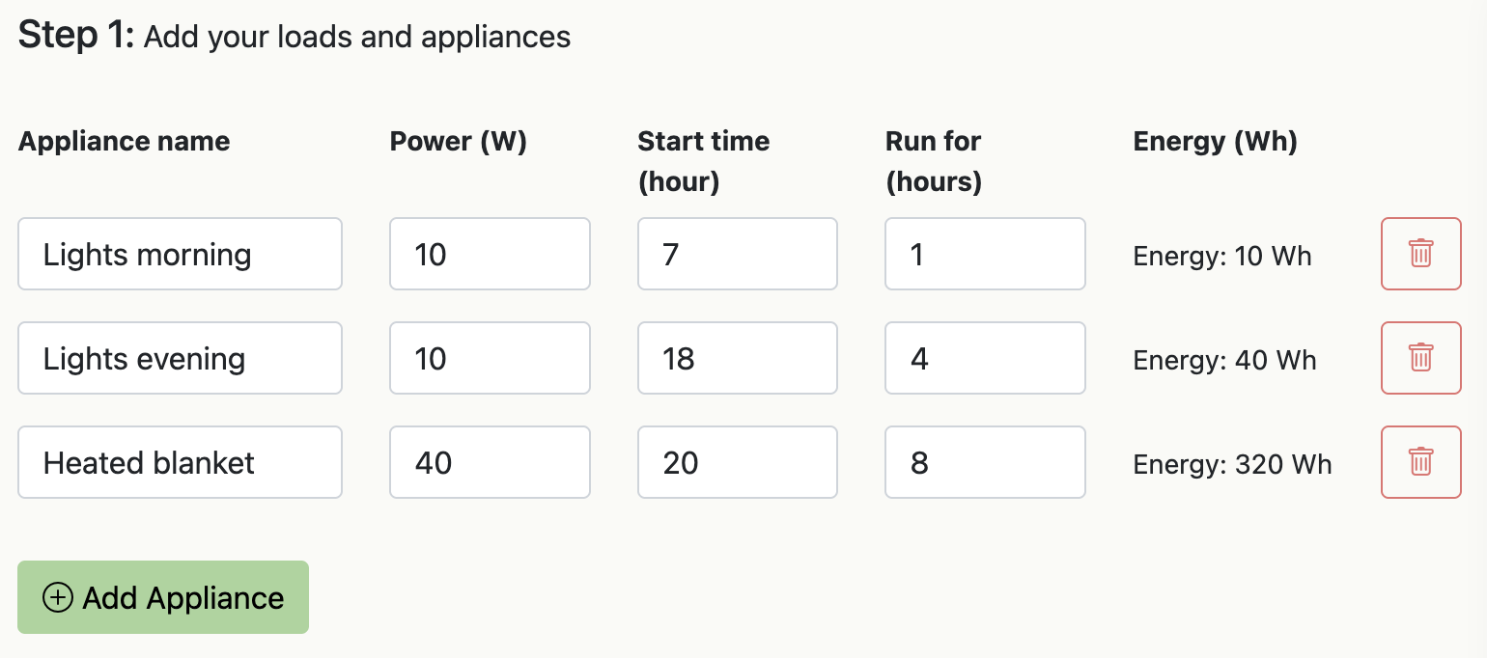Remove the Lights evening row via trash icon

coord(1420,358)
